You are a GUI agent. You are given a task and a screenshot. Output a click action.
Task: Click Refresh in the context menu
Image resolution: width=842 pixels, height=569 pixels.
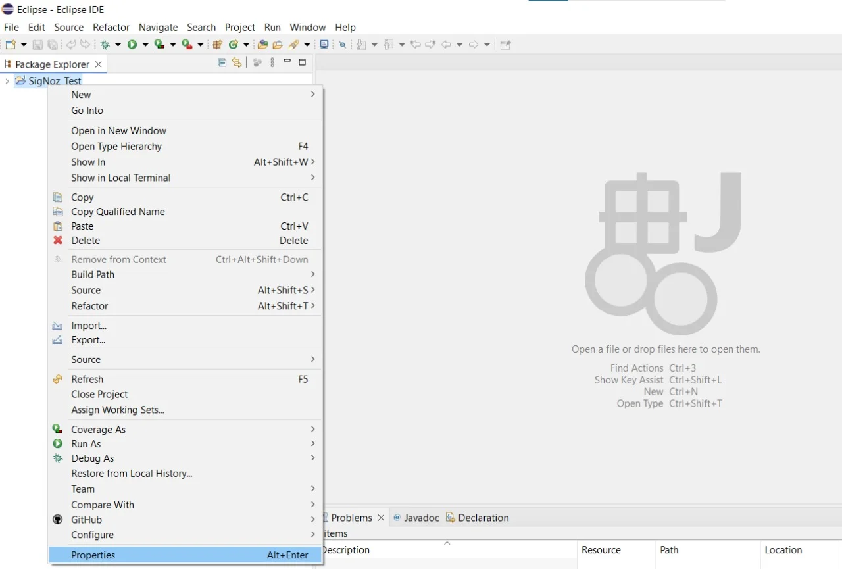[186, 379]
